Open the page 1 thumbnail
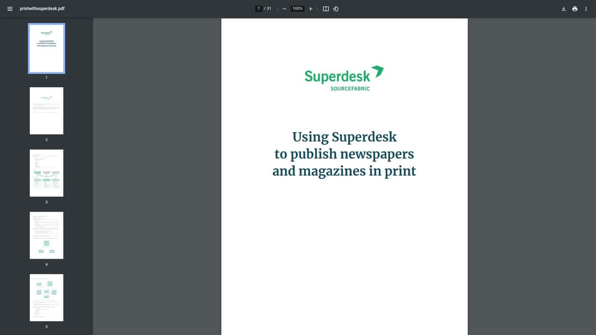The height and width of the screenshot is (335, 596). [x=46, y=48]
